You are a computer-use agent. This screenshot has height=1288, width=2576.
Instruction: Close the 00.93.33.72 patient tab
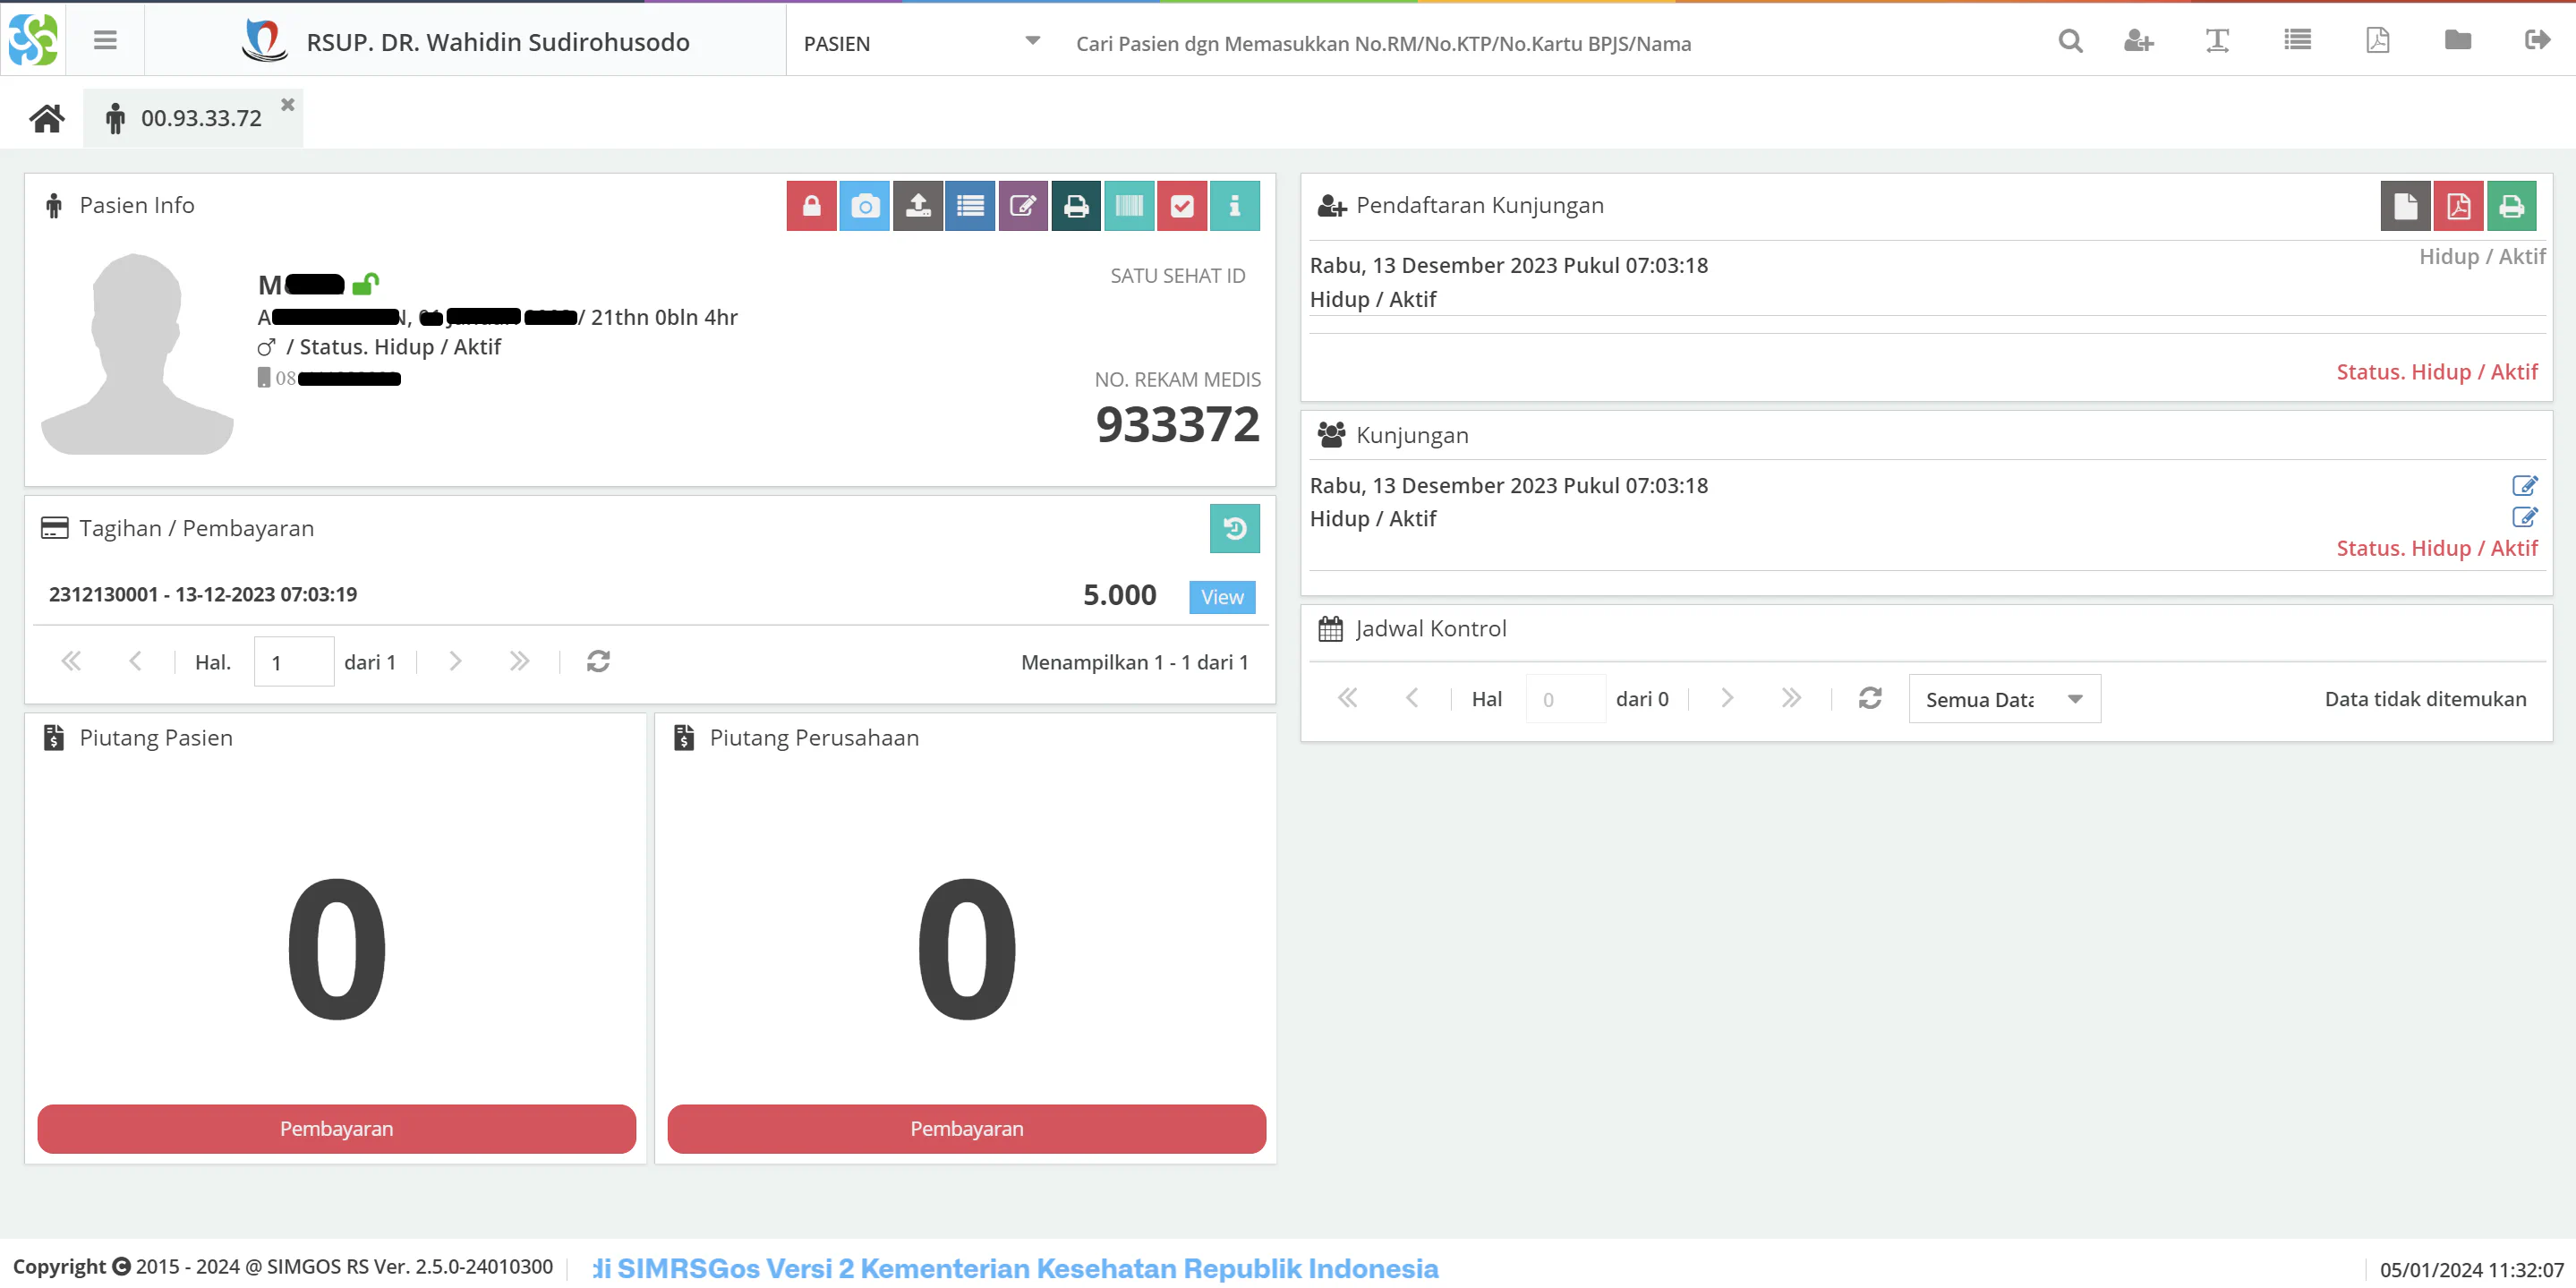tap(288, 104)
